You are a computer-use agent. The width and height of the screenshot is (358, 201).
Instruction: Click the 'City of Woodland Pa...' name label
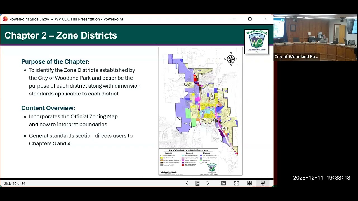(x=296, y=56)
